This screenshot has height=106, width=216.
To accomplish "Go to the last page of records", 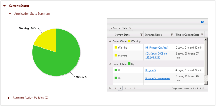I will 135,88.
